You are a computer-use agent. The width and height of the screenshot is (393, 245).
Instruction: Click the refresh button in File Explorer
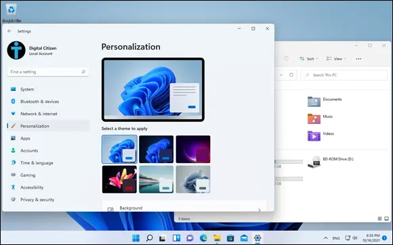click(x=291, y=75)
